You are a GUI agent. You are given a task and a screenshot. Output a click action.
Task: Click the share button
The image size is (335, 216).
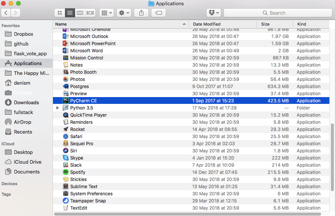pos(141,13)
